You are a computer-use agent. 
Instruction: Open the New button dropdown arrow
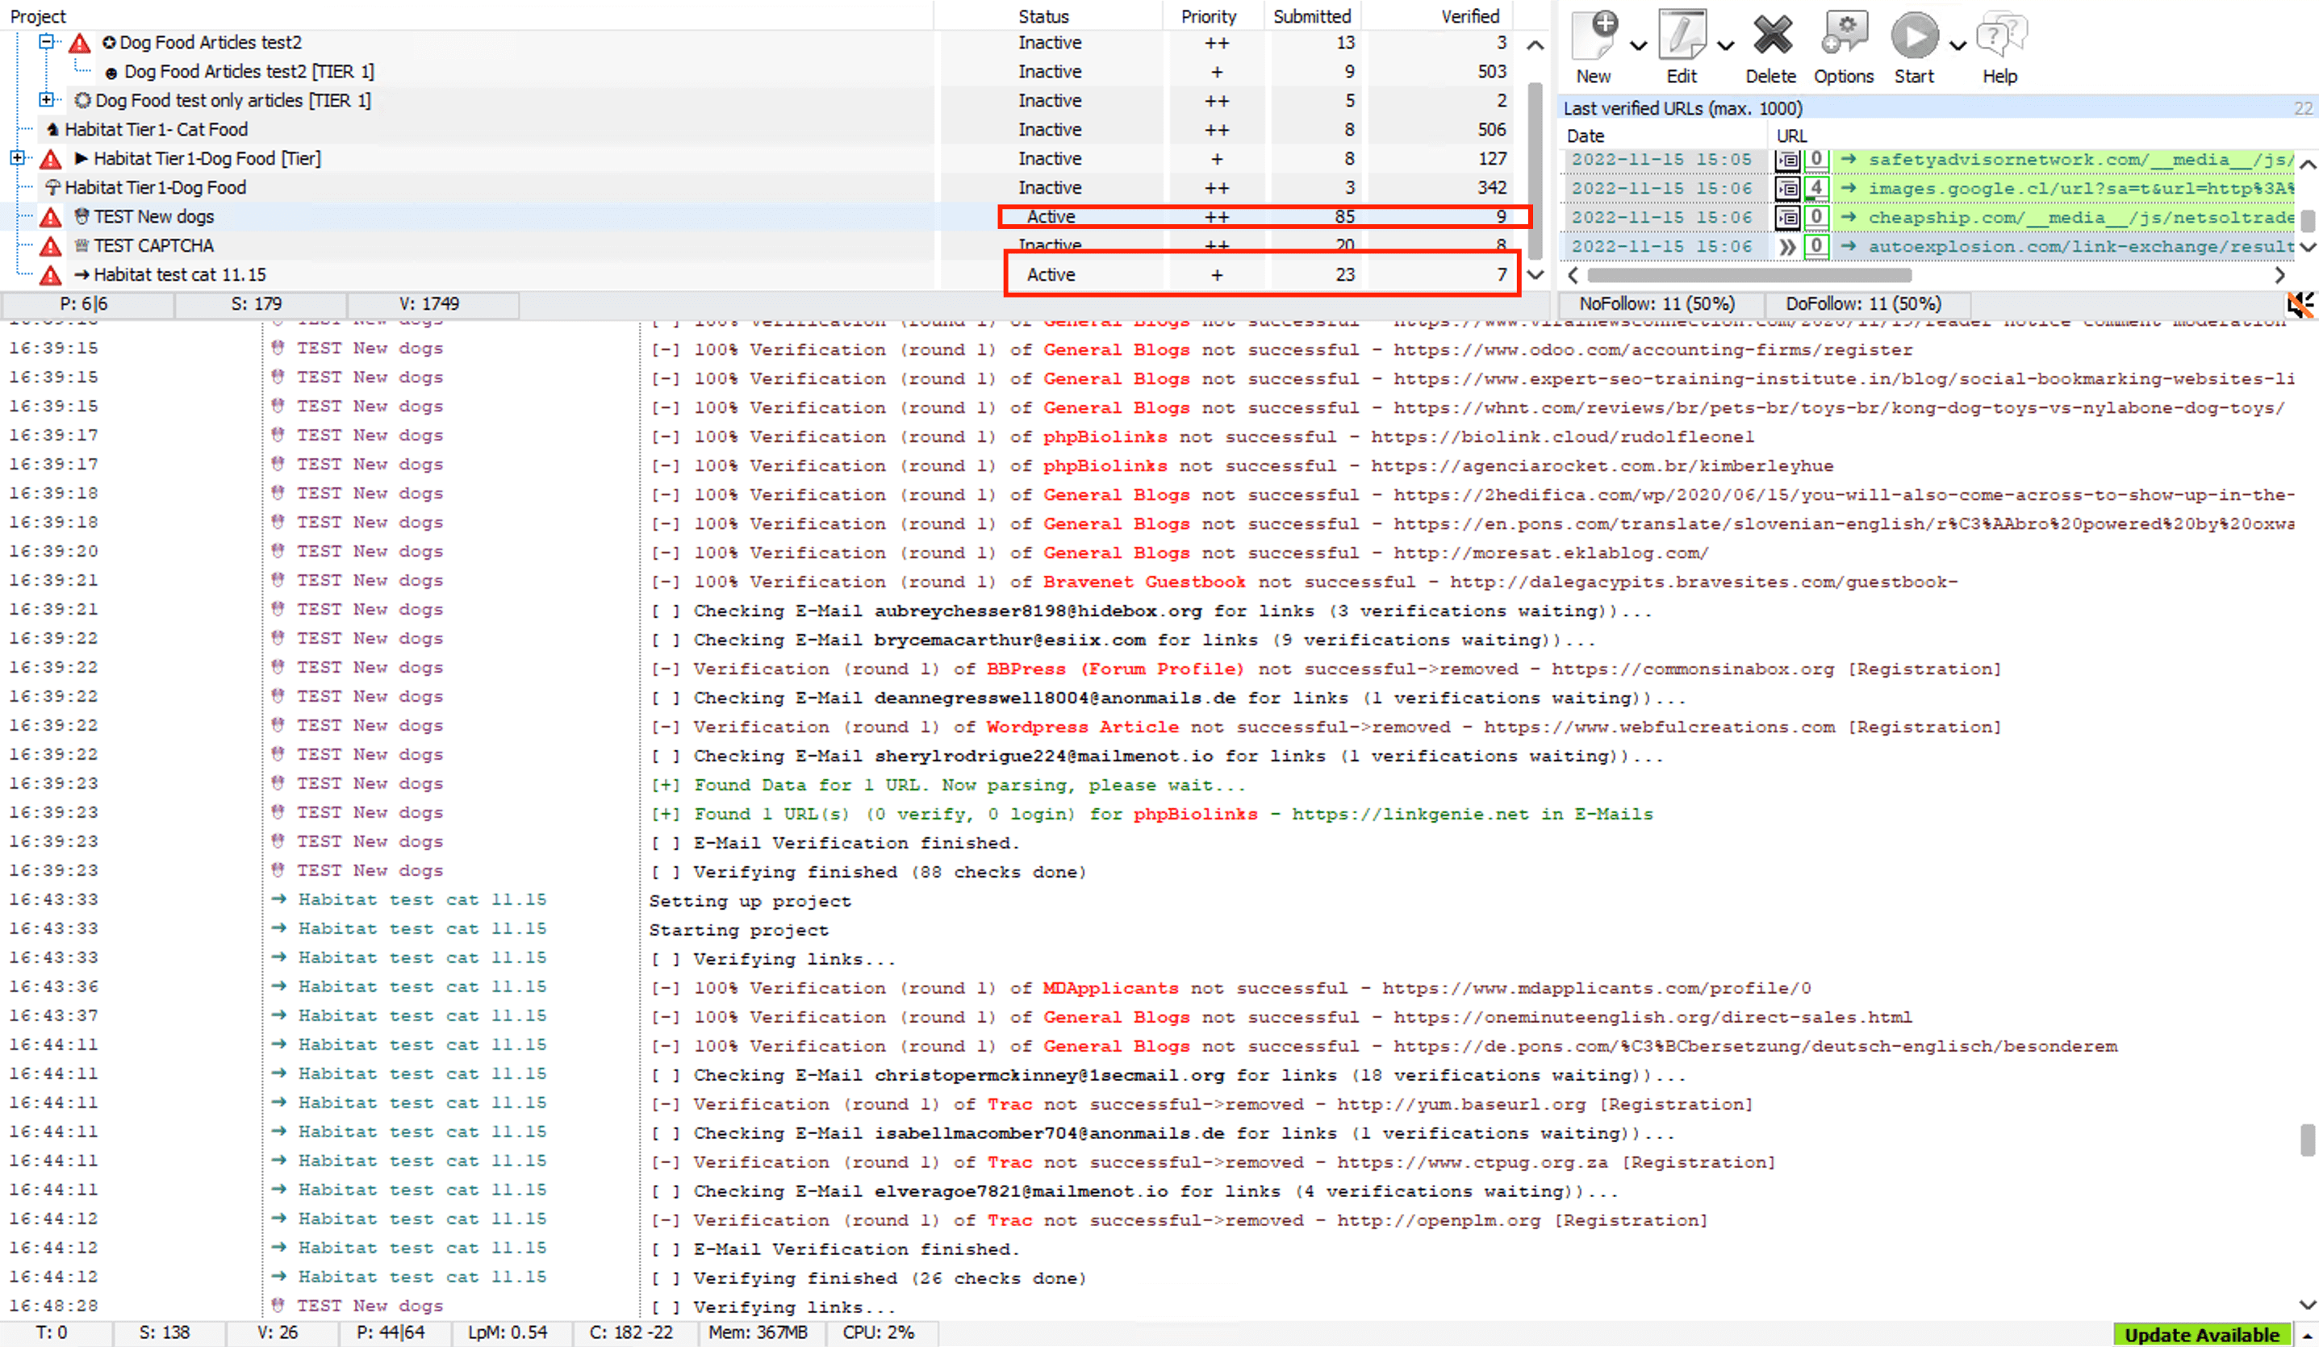coord(1638,45)
